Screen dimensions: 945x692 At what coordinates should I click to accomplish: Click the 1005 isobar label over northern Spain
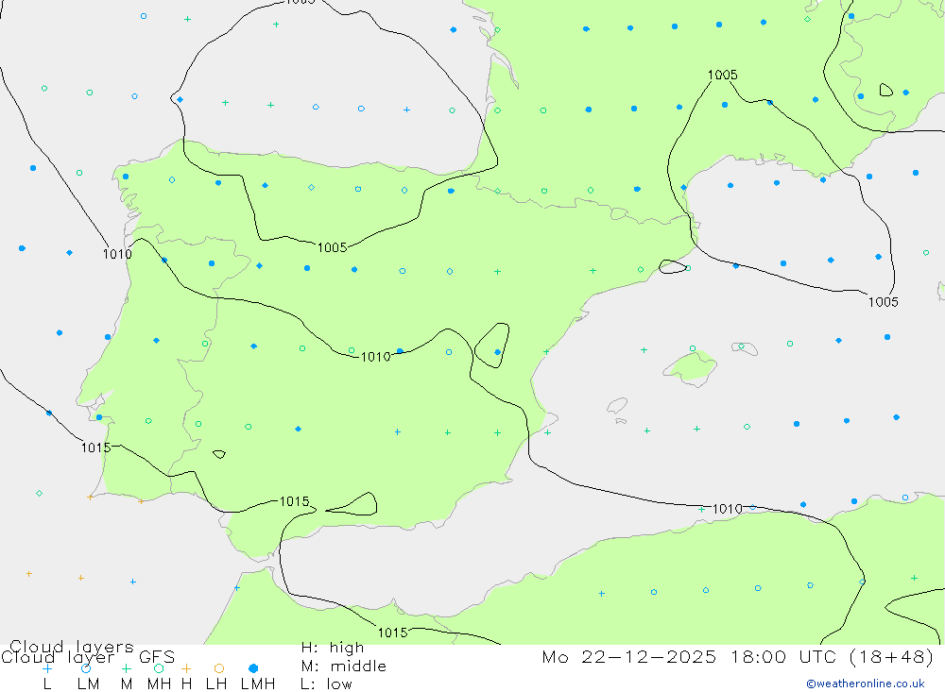332,247
